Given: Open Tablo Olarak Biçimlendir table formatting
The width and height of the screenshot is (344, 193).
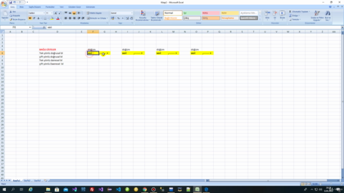Looking at the screenshot, I should (x=156, y=16).
